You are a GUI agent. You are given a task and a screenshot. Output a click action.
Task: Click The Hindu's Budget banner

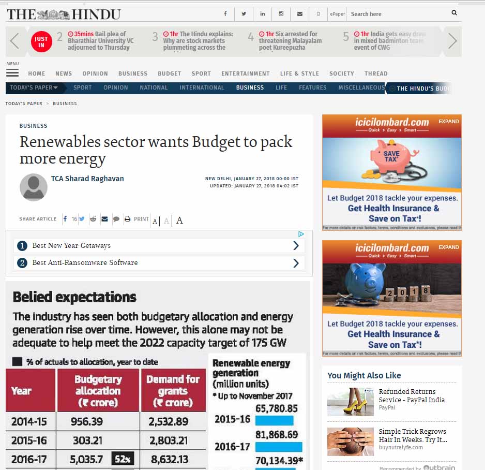pyautogui.click(x=419, y=89)
